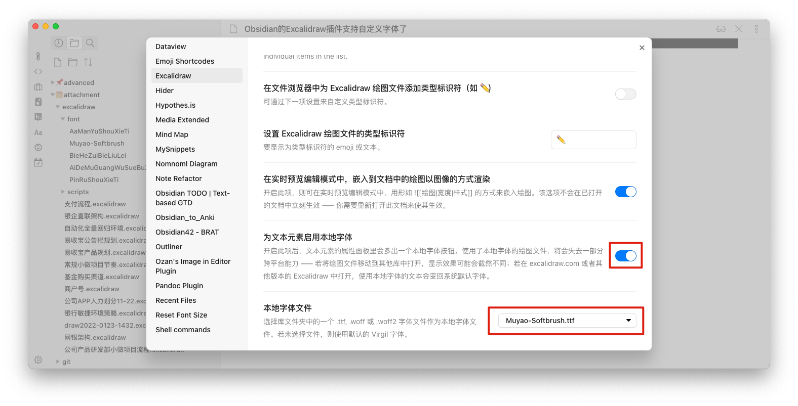Open the calendar checkmark ribbon icon

[38, 163]
